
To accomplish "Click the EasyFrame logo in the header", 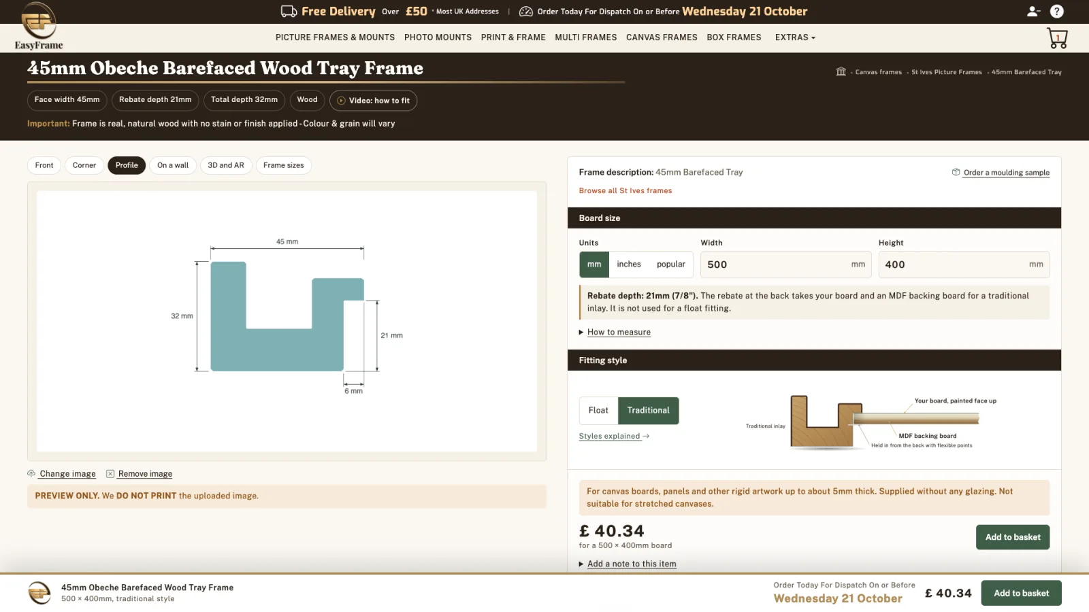I will 39,26.
